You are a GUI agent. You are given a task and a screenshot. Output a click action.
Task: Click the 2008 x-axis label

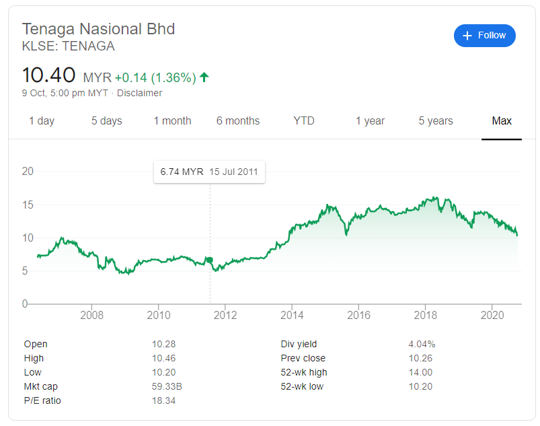tap(91, 315)
